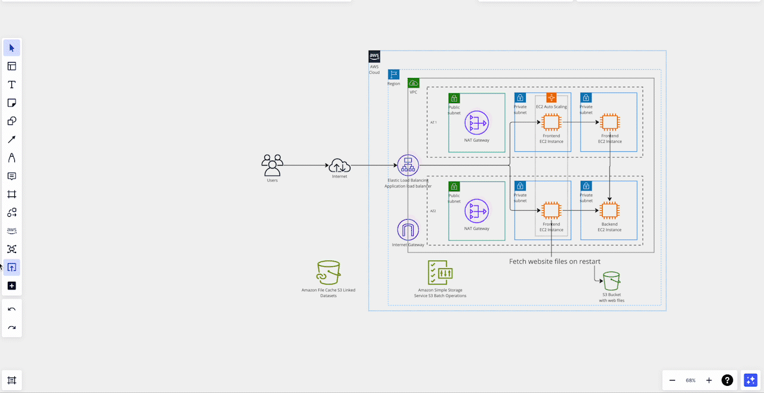Choose the Frame tool
764x393 pixels.
[12, 194]
